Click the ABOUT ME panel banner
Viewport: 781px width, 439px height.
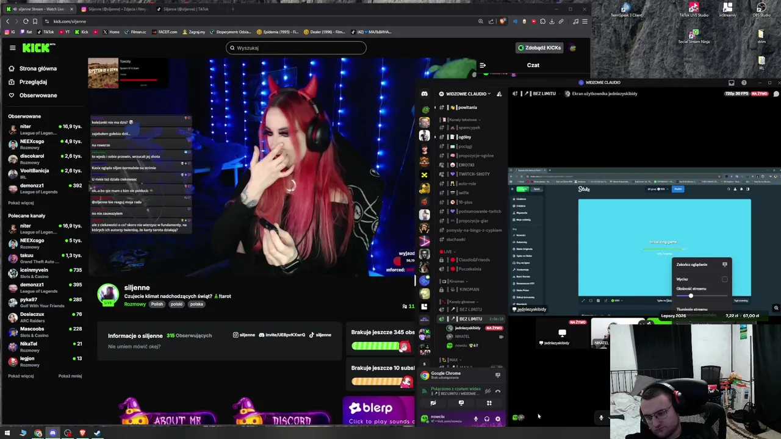click(168, 413)
